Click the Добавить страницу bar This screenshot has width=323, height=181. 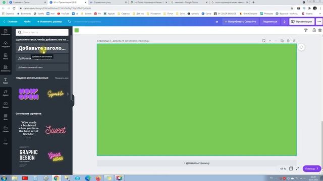tap(197, 163)
